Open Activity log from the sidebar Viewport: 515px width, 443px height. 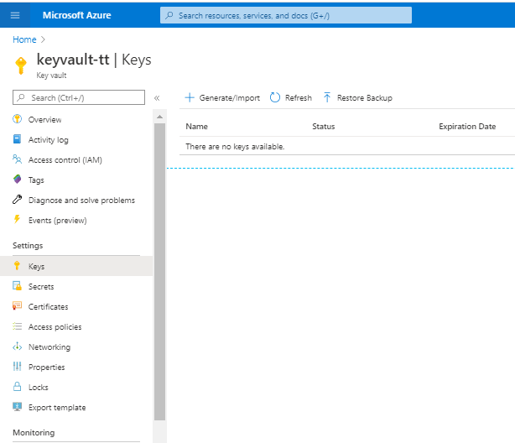48,140
